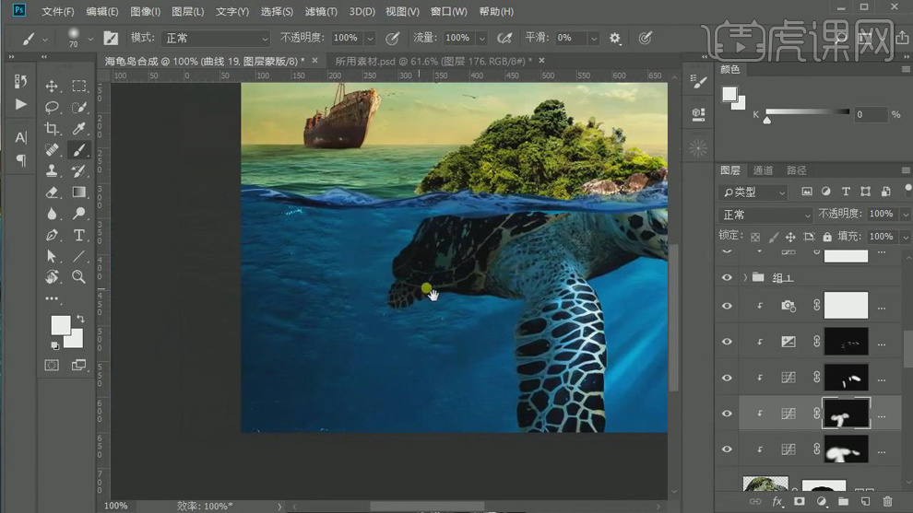The width and height of the screenshot is (913, 513).
Task: Hide the 组1 group layer
Action: click(727, 277)
